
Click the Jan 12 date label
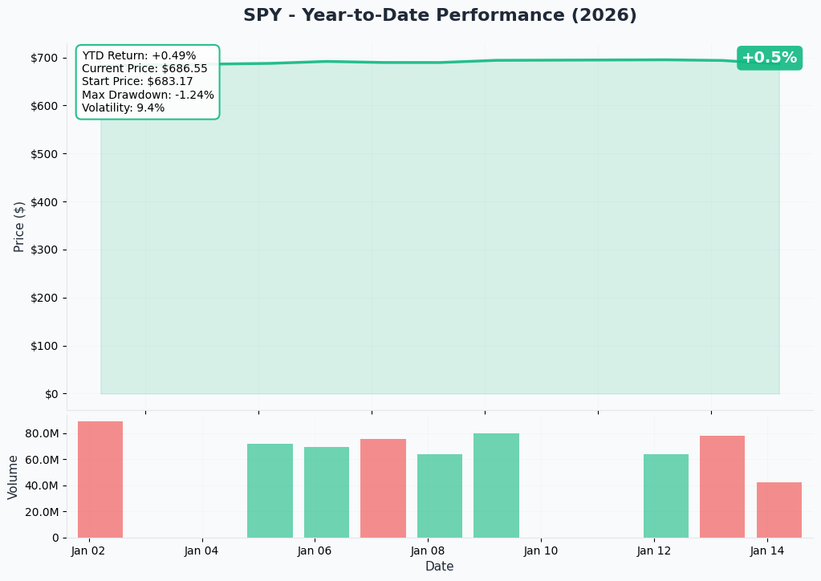tap(653, 551)
